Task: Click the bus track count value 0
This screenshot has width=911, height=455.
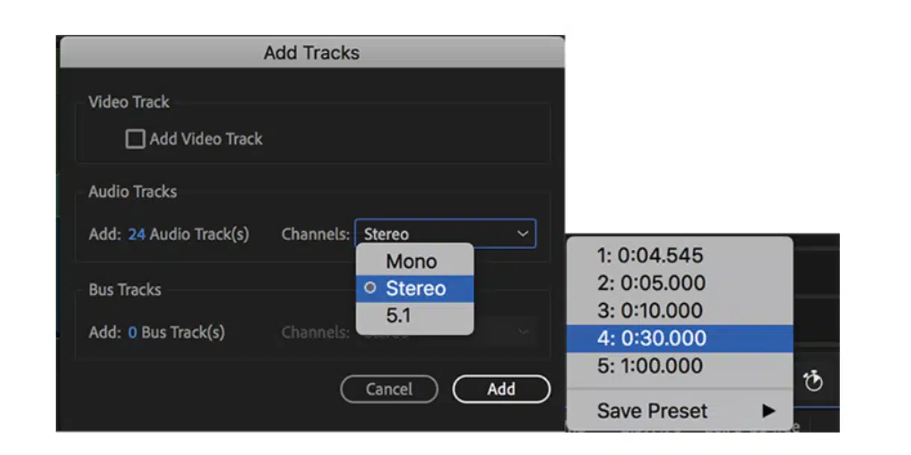Action: (132, 332)
